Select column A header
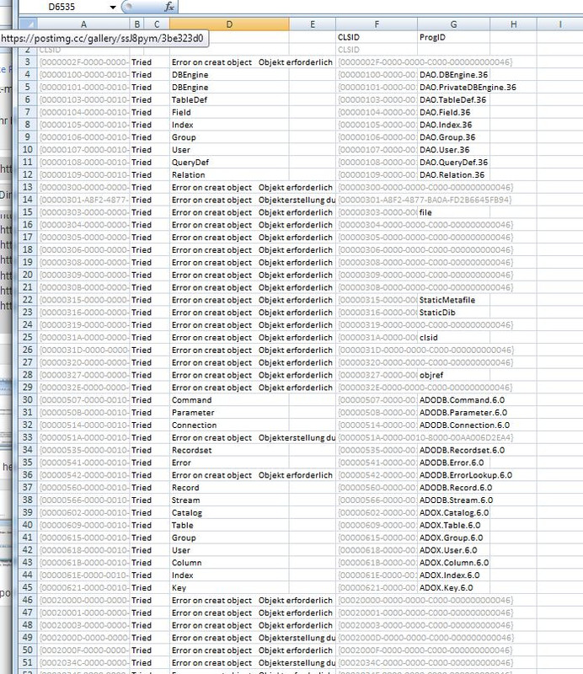Screen dimensions: 583x674 pyautogui.click(x=83, y=24)
